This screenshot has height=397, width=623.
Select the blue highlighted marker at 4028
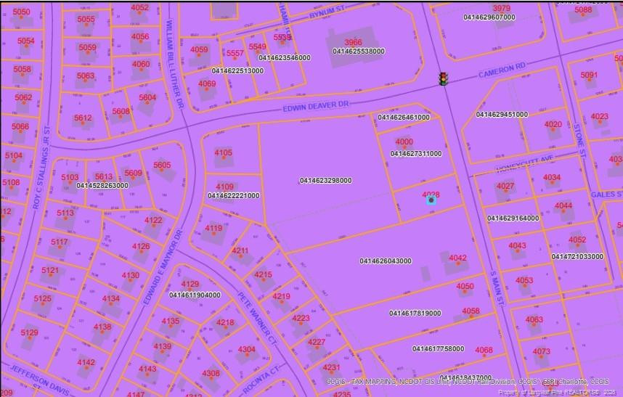[x=431, y=200]
